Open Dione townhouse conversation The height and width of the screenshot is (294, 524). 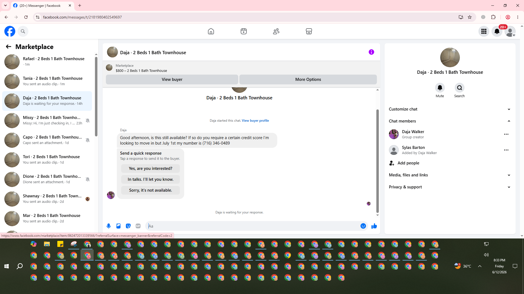pos(47,179)
